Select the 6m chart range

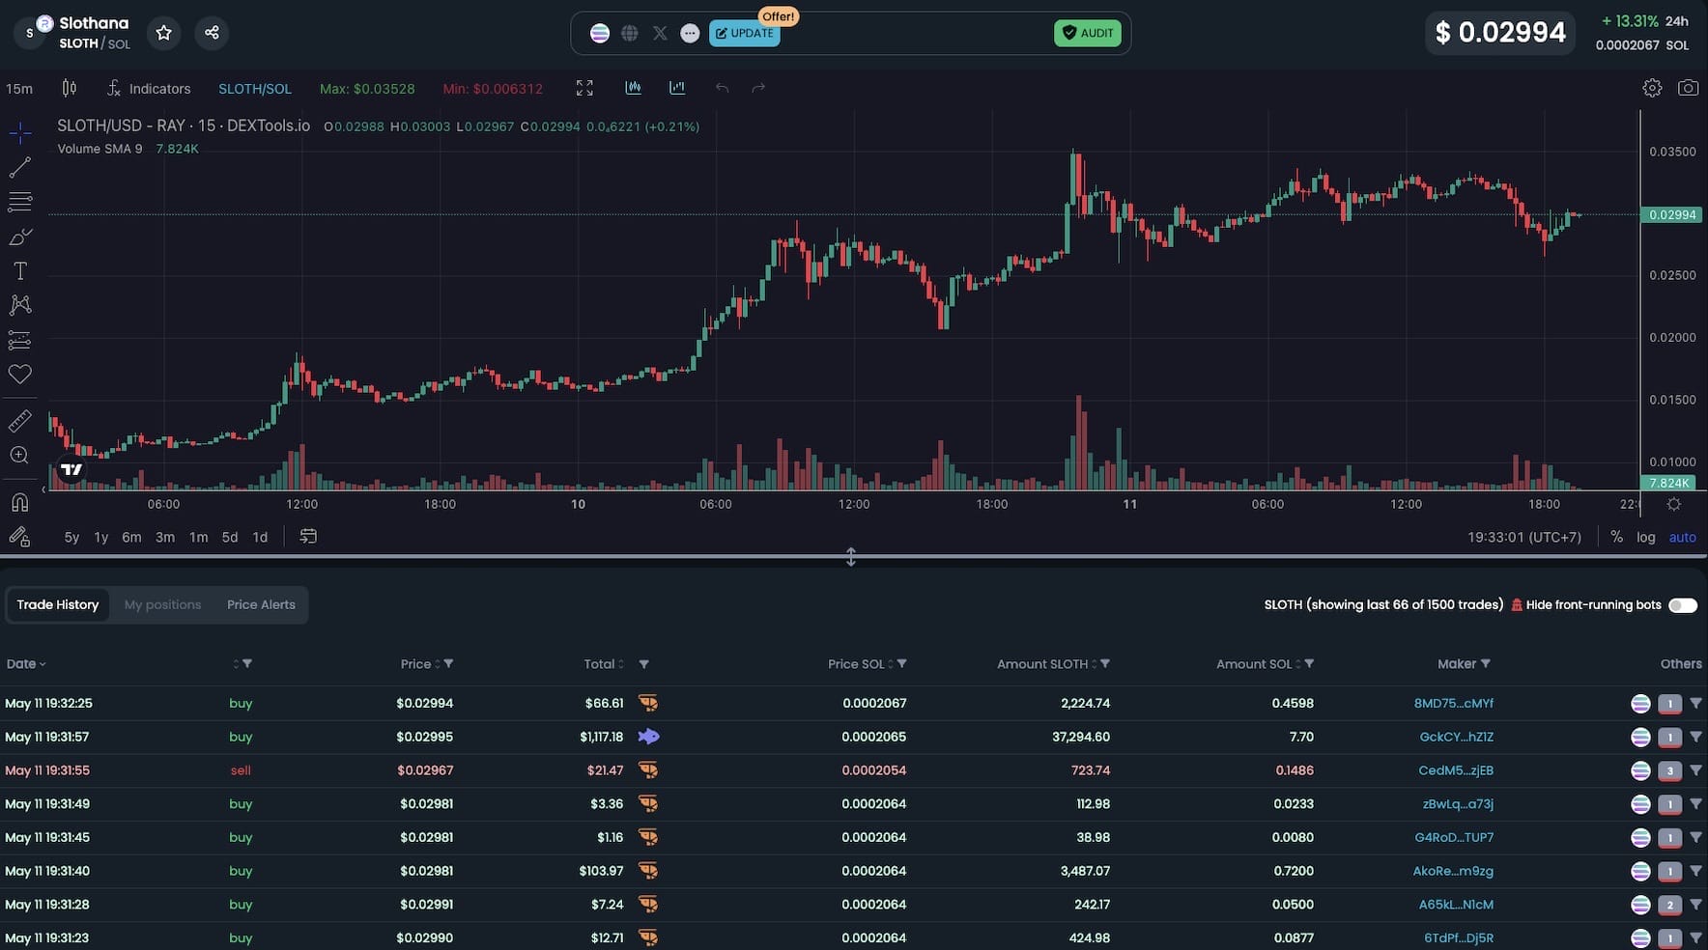[131, 538]
